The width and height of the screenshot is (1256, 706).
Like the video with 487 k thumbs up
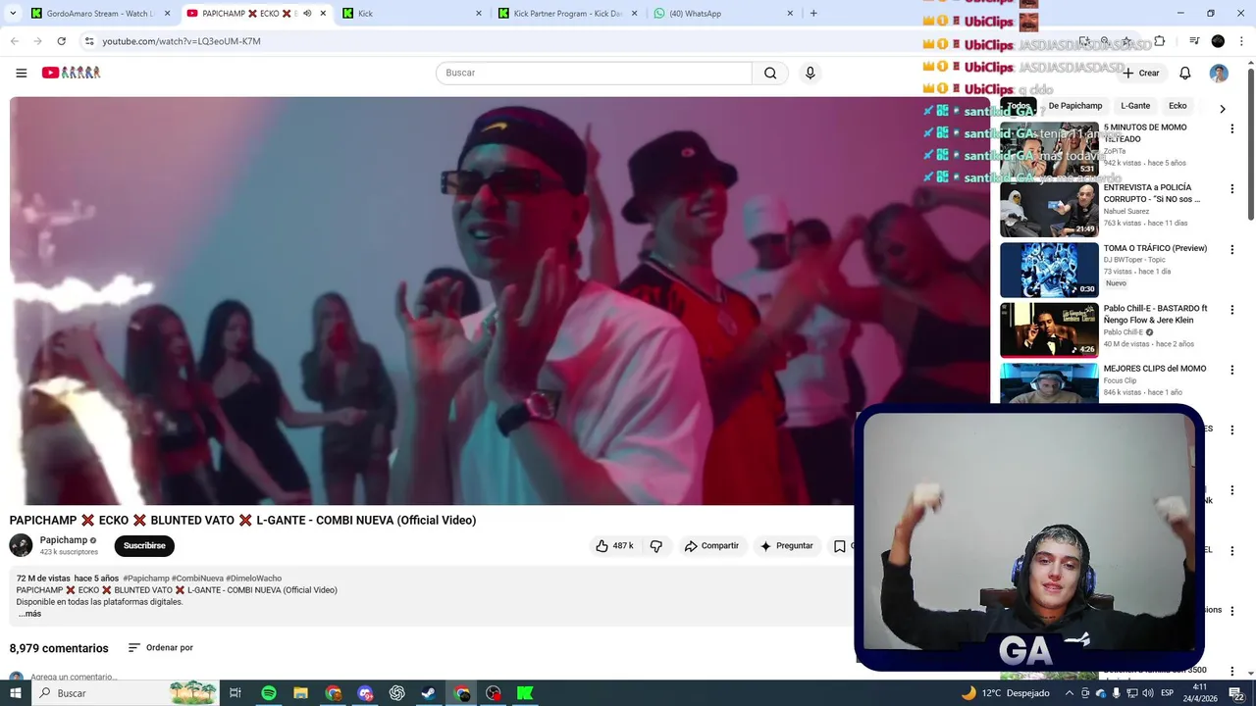614,546
